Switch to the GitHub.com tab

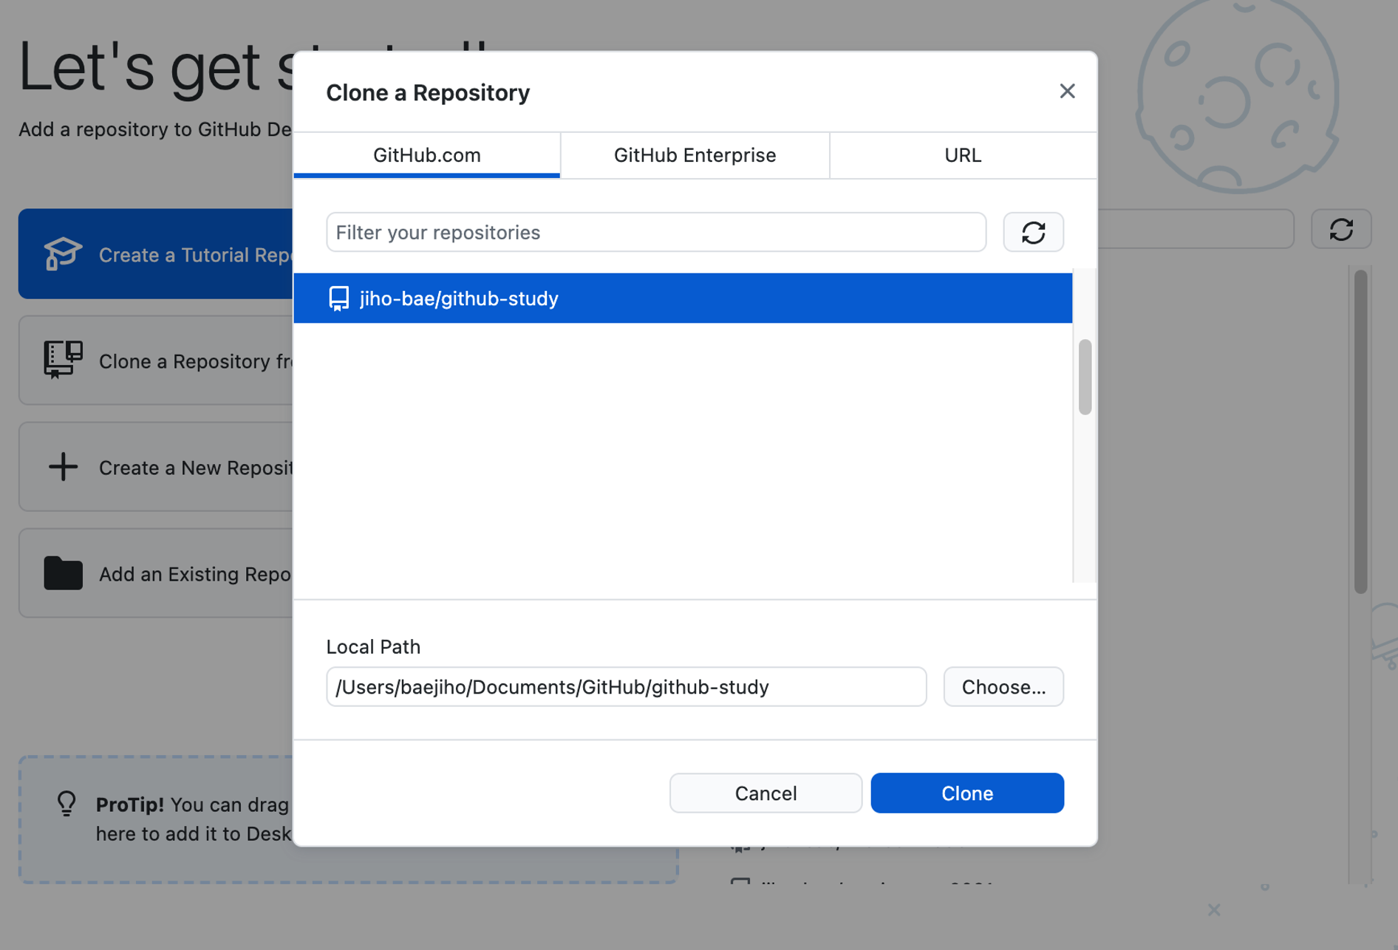427,155
